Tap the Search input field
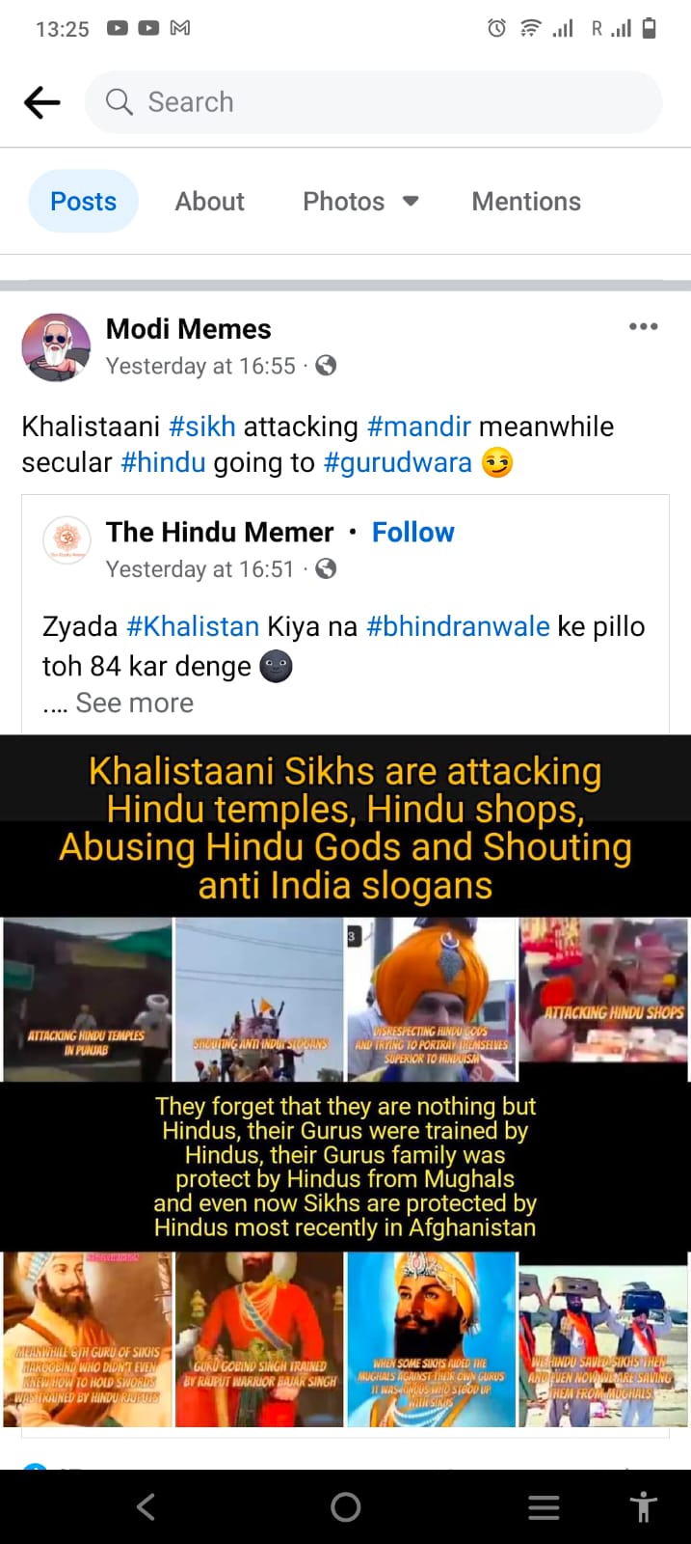Screen dimensions: 691x1544 [x=373, y=102]
